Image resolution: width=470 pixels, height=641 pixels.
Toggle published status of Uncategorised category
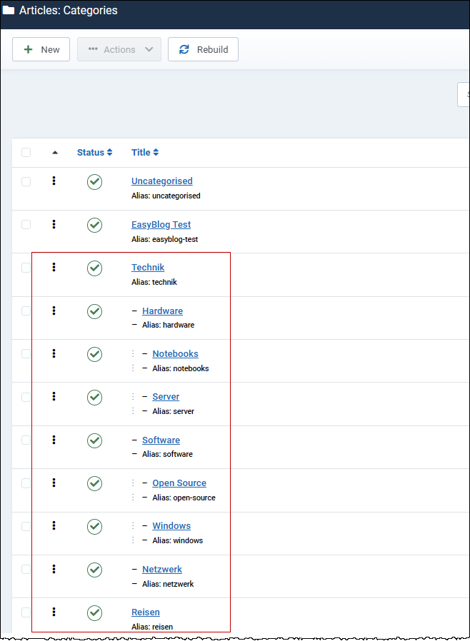(94, 182)
